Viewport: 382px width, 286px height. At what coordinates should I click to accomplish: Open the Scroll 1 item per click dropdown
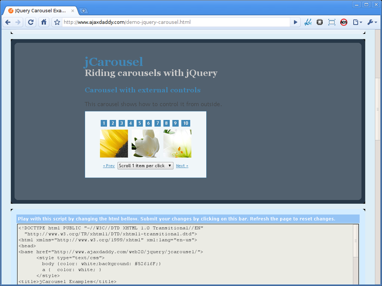pyautogui.click(x=146, y=166)
